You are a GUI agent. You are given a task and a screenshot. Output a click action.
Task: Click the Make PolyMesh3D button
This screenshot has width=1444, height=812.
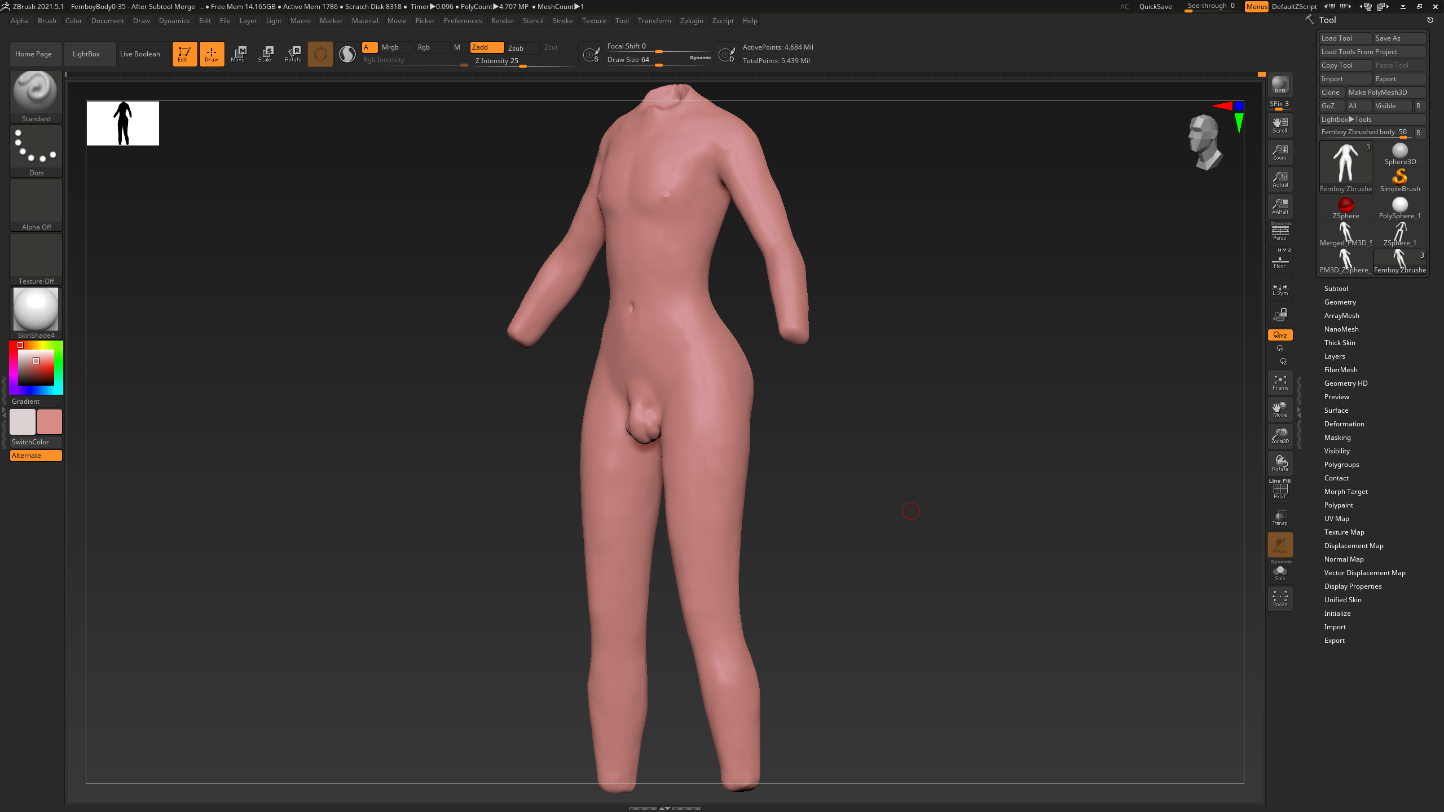pyautogui.click(x=1386, y=92)
